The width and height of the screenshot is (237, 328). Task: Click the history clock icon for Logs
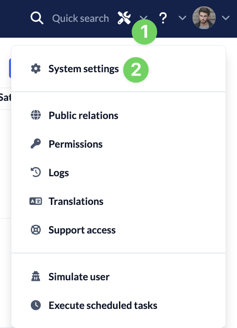point(36,172)
